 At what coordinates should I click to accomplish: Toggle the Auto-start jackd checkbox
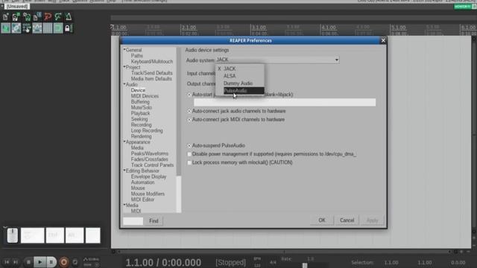click(189, 95)
